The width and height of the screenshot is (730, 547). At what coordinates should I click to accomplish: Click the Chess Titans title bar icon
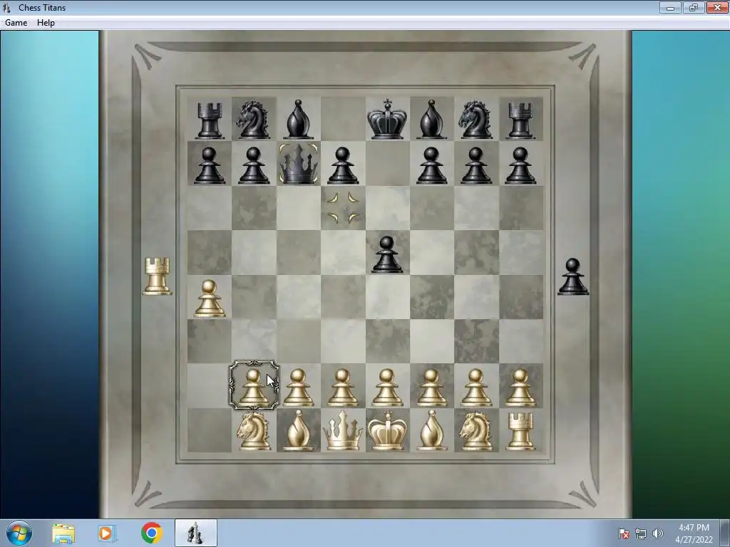[x=6, y=7]
